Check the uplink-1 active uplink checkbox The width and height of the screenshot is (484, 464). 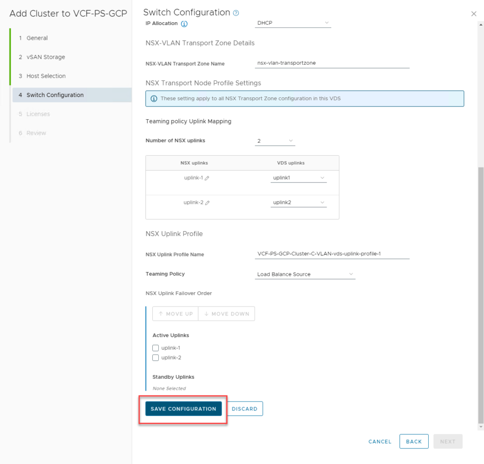tap(156, 348)
